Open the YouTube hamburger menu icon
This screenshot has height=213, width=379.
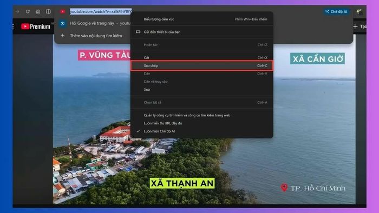[13, 26]
